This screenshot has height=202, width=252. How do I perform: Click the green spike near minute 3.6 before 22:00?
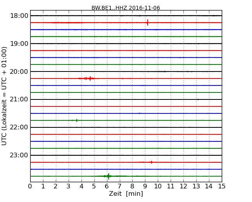[77, 120]
